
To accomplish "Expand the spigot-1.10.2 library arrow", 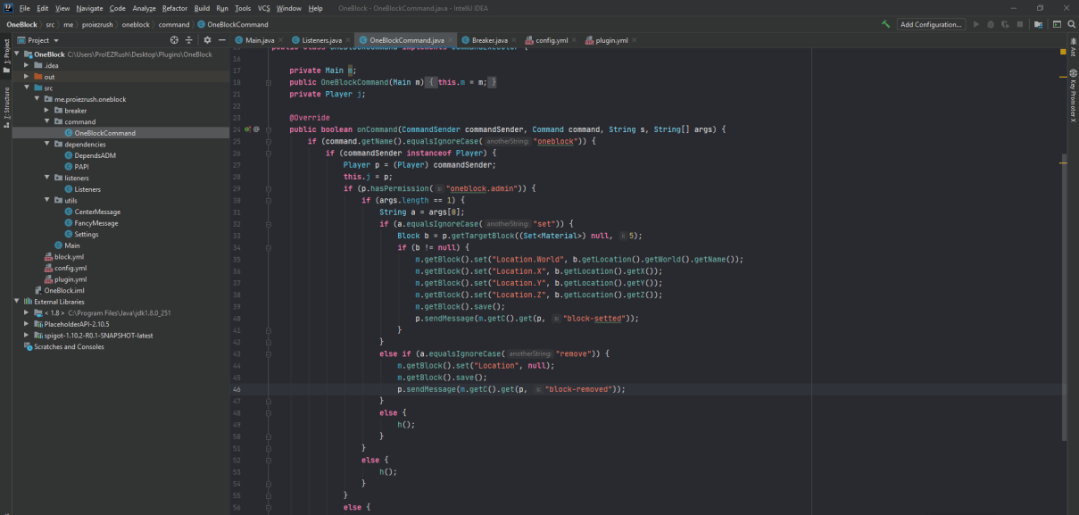I will pos(28,336).
